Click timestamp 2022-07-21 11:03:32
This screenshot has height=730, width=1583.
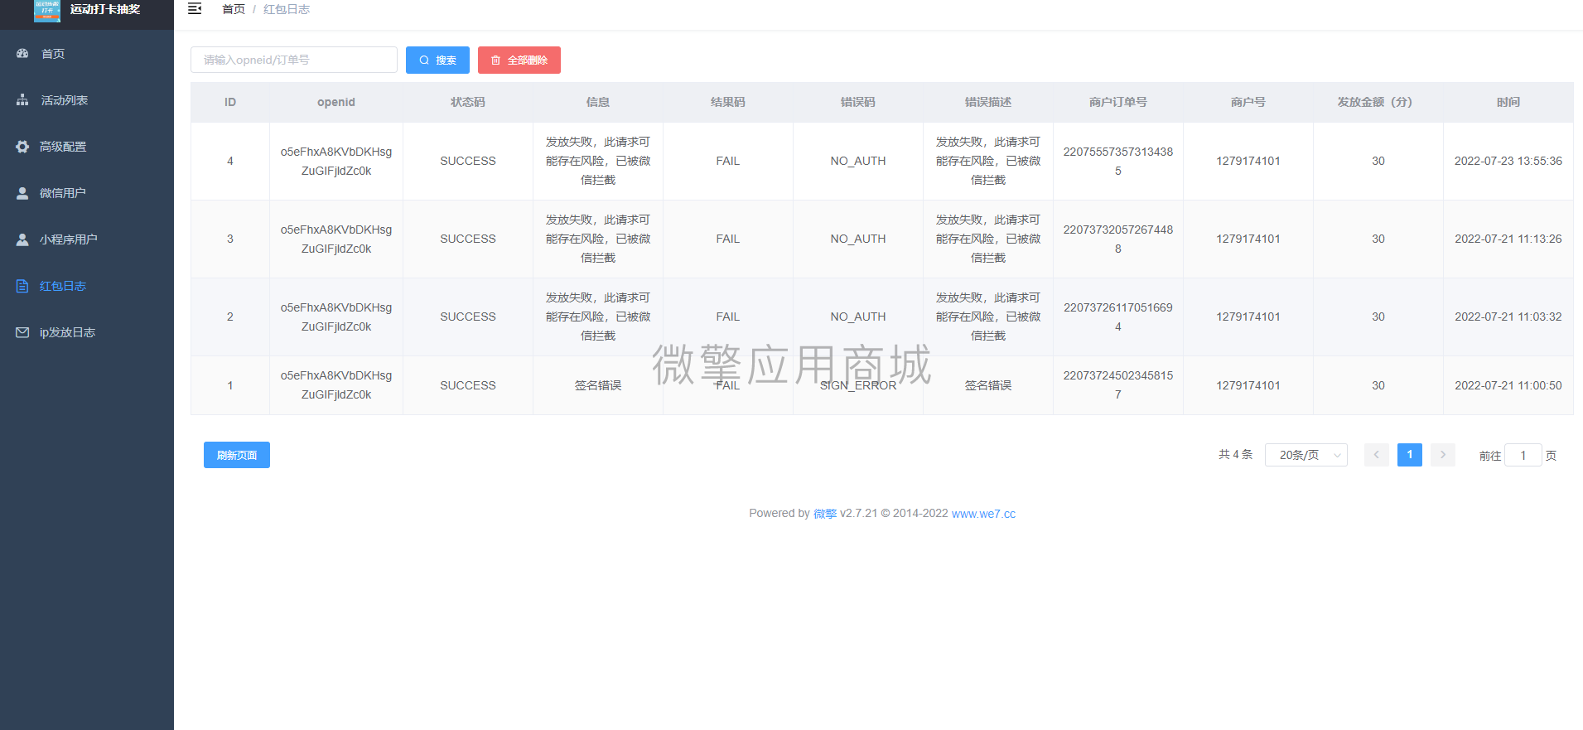pyautogui.click(x=1508, y=317)
